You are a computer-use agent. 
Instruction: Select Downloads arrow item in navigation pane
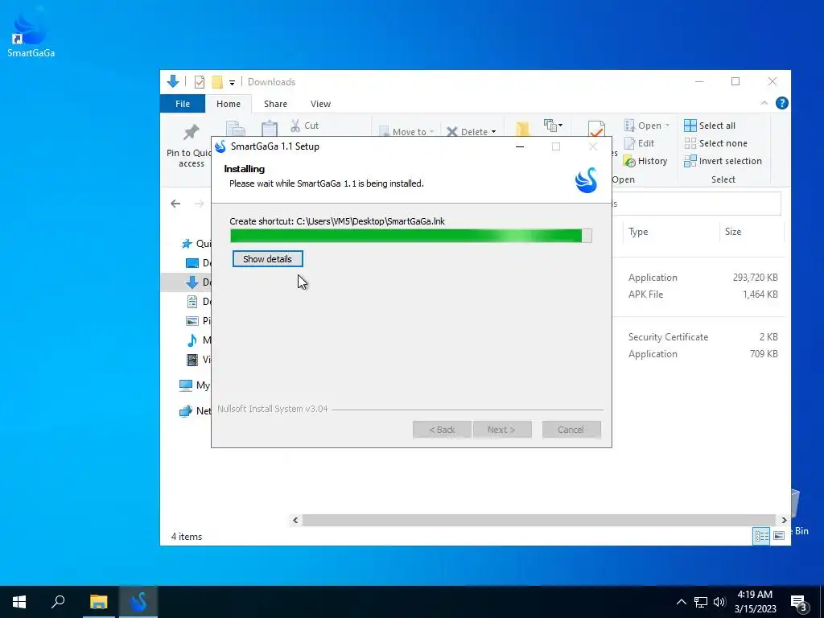tap(192, 282)
